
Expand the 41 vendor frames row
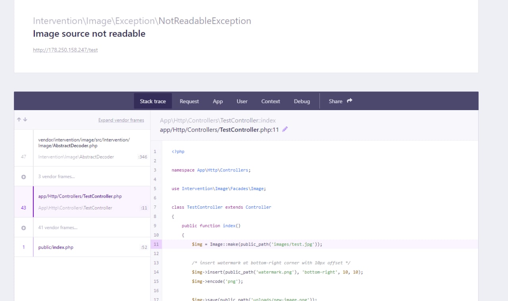pos(82,228)
